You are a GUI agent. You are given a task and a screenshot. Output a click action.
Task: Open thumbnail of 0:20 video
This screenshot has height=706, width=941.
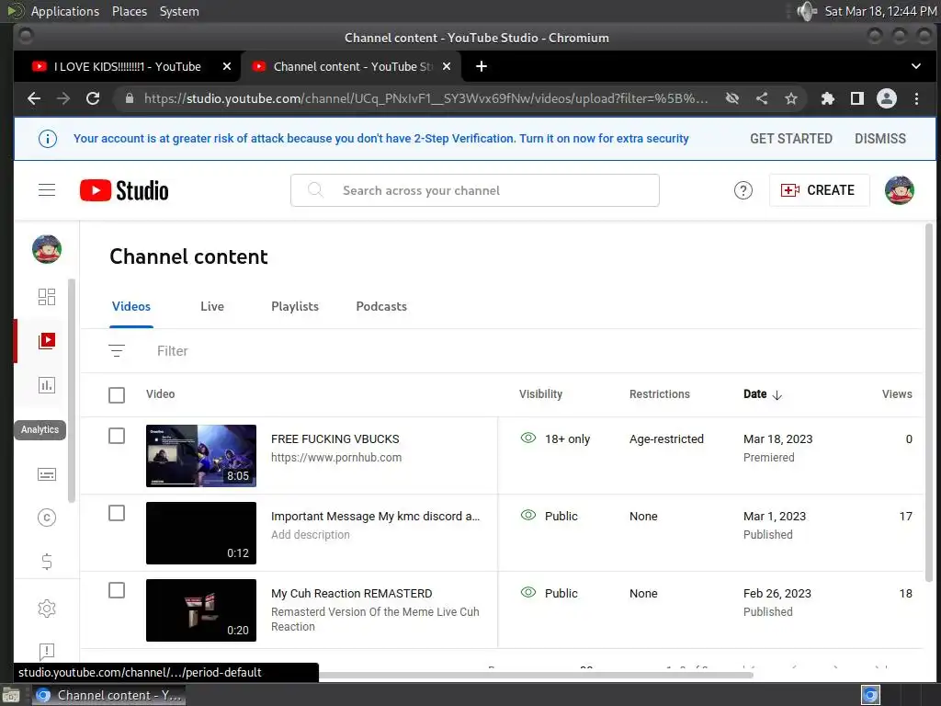201,610
